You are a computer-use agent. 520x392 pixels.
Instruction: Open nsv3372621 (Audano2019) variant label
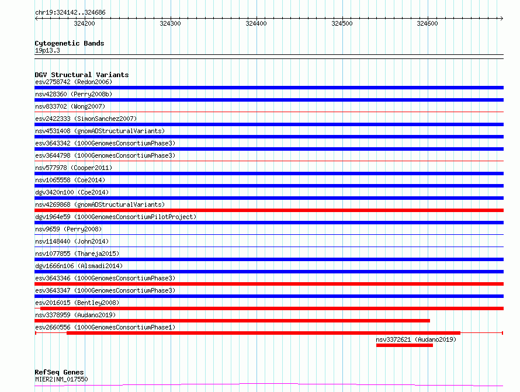point(416,339)
